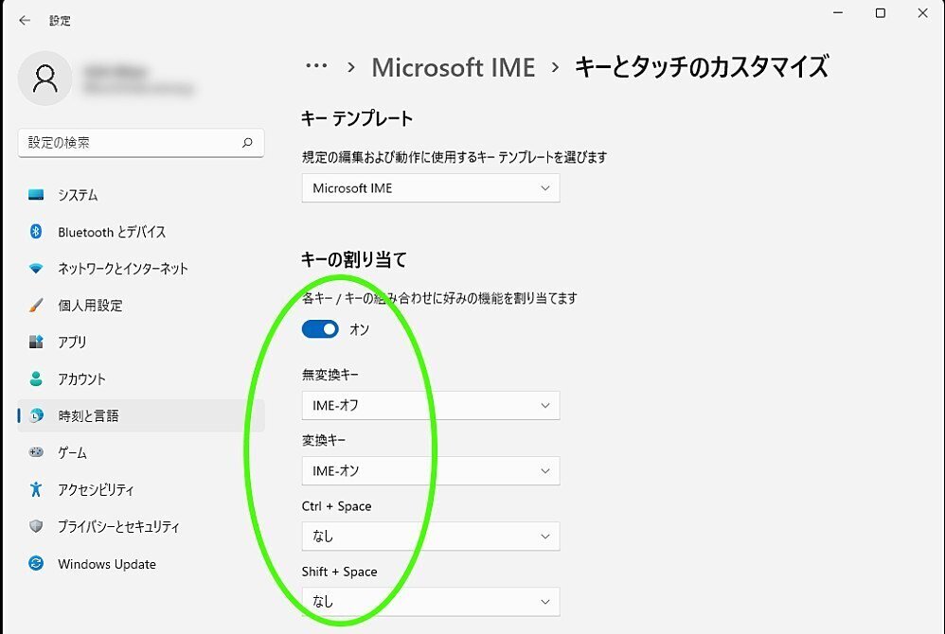Click the Ctrl + Space label
The height and width of the screenshot is (634, 945).
336,506
